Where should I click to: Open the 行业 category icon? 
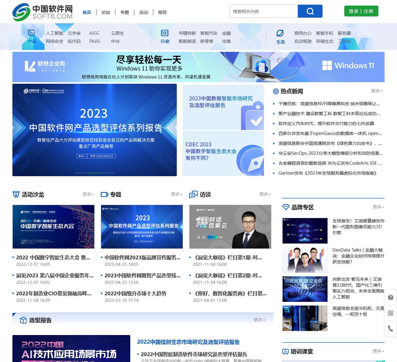tap(165, 33)
